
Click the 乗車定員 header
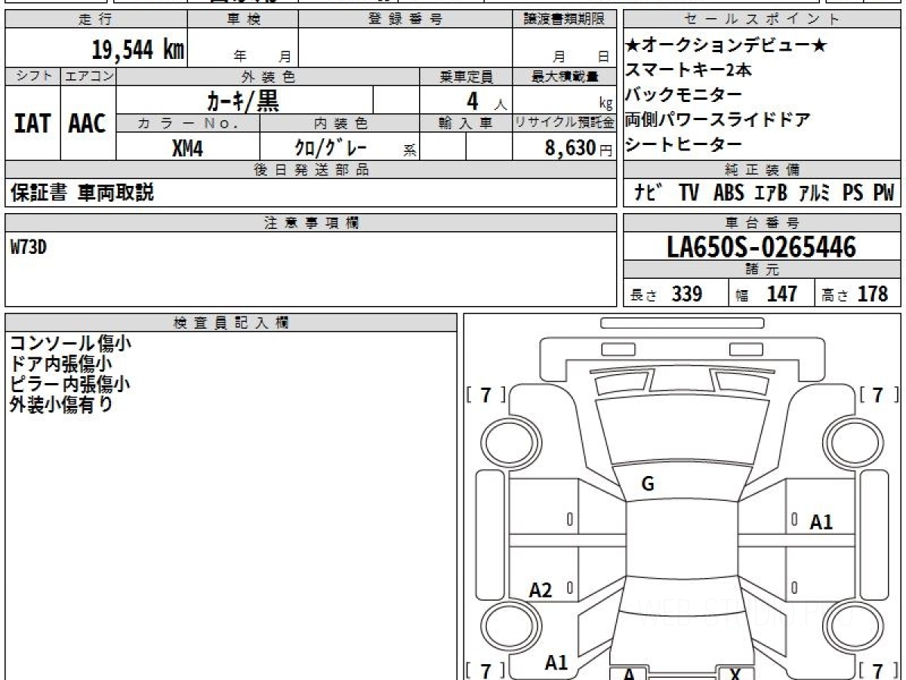click(x=466, y=76)
